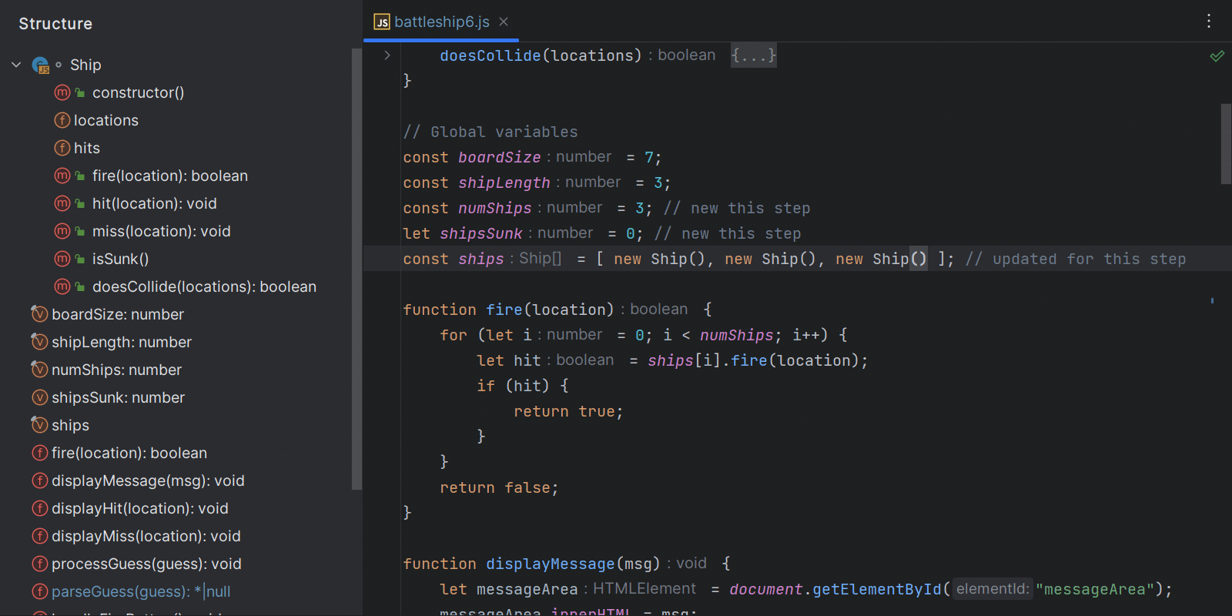Click the editor vertical scrollbar thumb
This screenshot has width=1232, height=616.
click(1226, 144)
